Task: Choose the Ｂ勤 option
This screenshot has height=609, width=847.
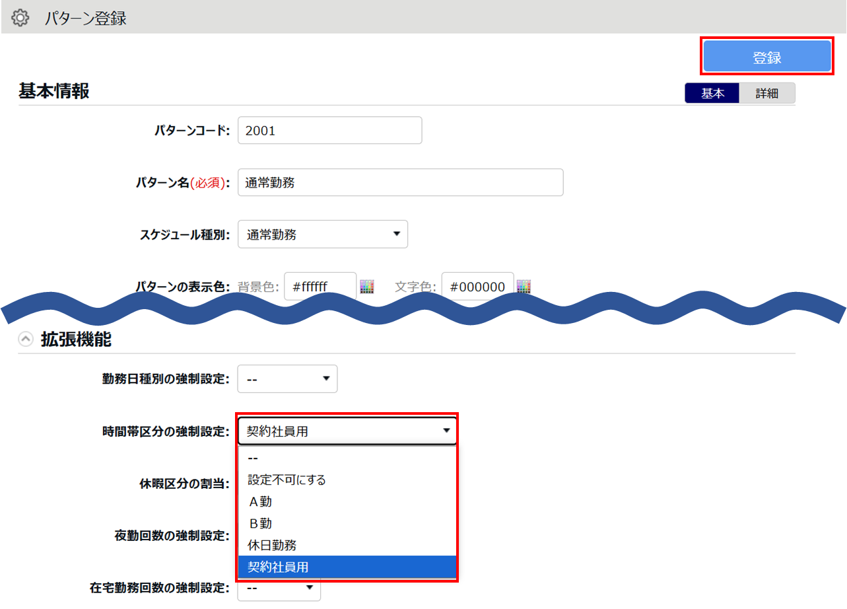Action: tap(347, 524)
